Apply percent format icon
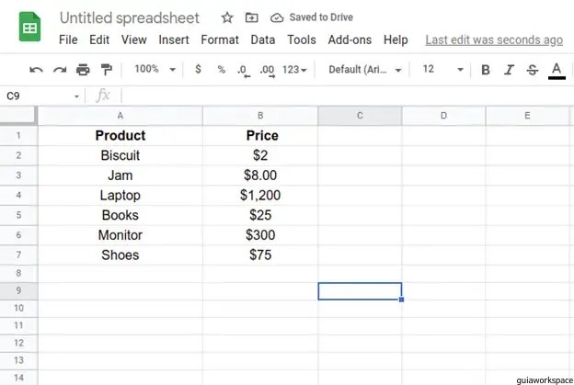The image size is (574, 385). pos(221,69)
